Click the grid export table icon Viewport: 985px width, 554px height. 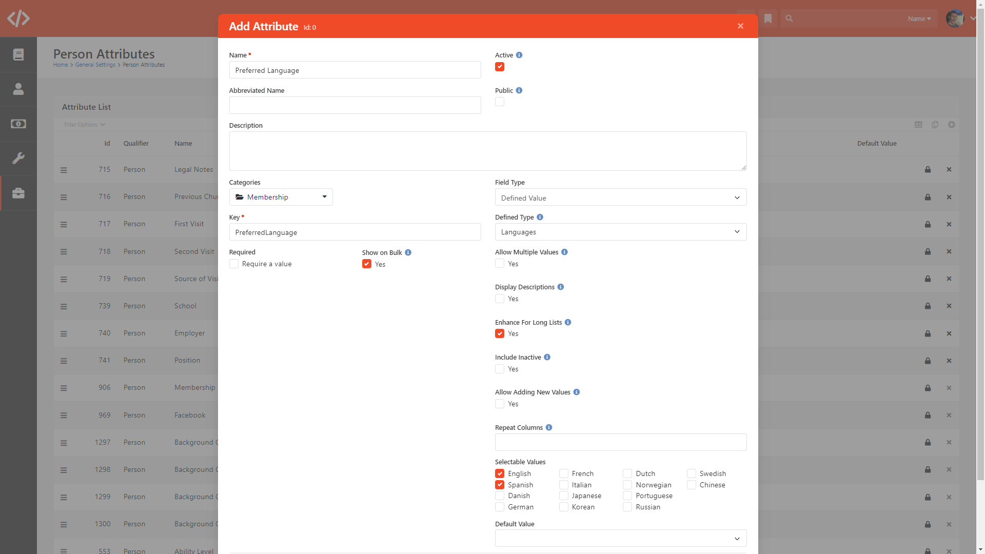click(x=918, y=125)
